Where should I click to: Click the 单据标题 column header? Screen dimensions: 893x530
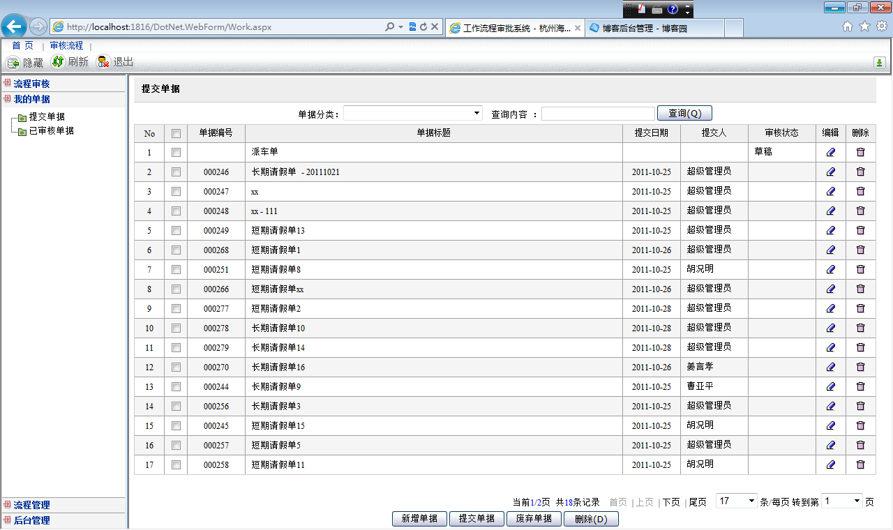point(434,133)
